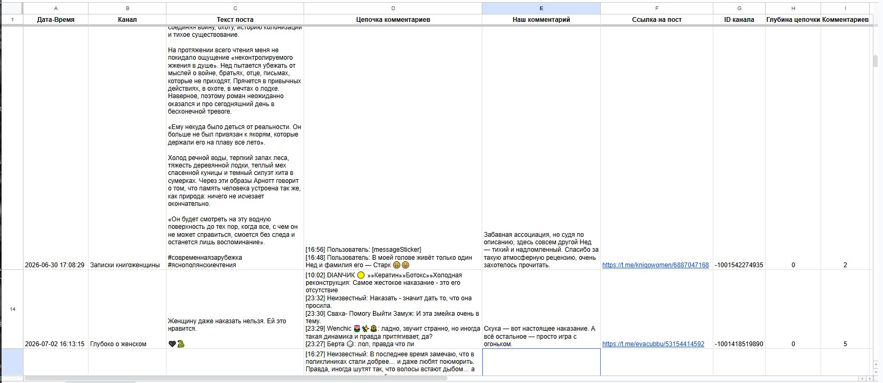Select comment chain cell mentioning 'Нед и фамилия его — Старк'
The height and width of the screenshot is (383, 883).
coord(393,148)
